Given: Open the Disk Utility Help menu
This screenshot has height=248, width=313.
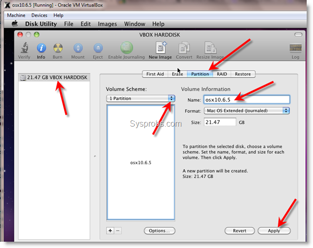Looking at the screenshot, I should pos(158,24).
